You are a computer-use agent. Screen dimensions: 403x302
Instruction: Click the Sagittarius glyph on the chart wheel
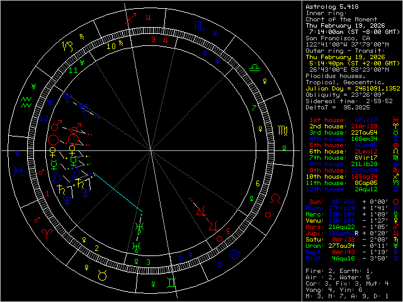130,19
